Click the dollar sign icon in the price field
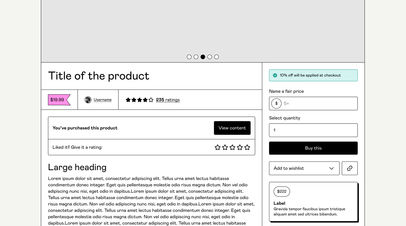 pos(276,103)
